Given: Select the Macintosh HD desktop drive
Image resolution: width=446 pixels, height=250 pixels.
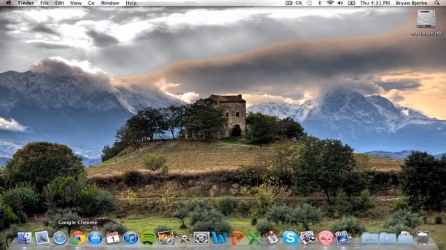Looking at the screenshot, I should click(426, 23).
